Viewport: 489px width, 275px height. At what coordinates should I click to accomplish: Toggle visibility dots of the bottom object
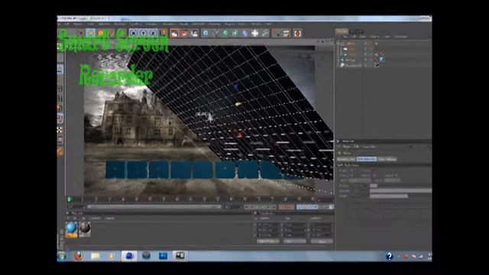tap(365, 65)
